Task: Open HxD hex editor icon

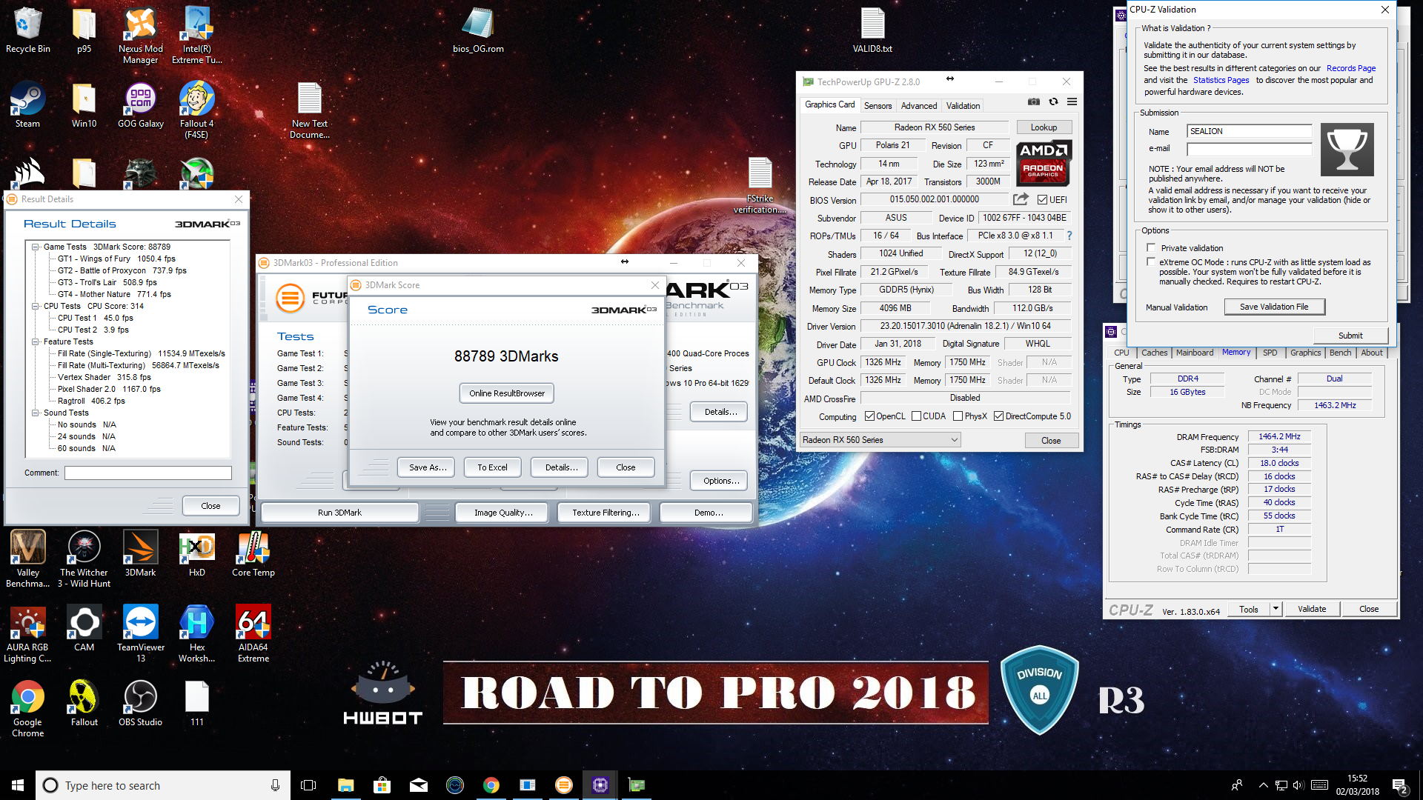Action: pos(196,553)
